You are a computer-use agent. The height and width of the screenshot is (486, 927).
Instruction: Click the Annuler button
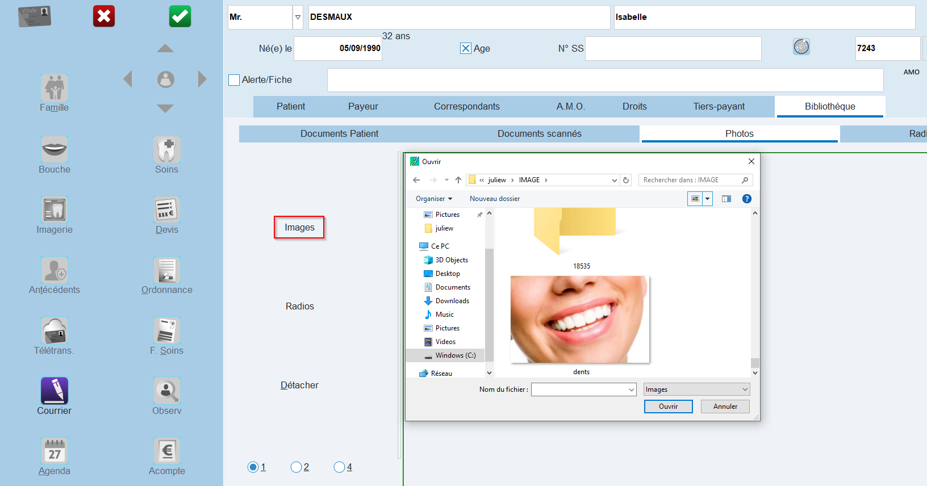725,407
